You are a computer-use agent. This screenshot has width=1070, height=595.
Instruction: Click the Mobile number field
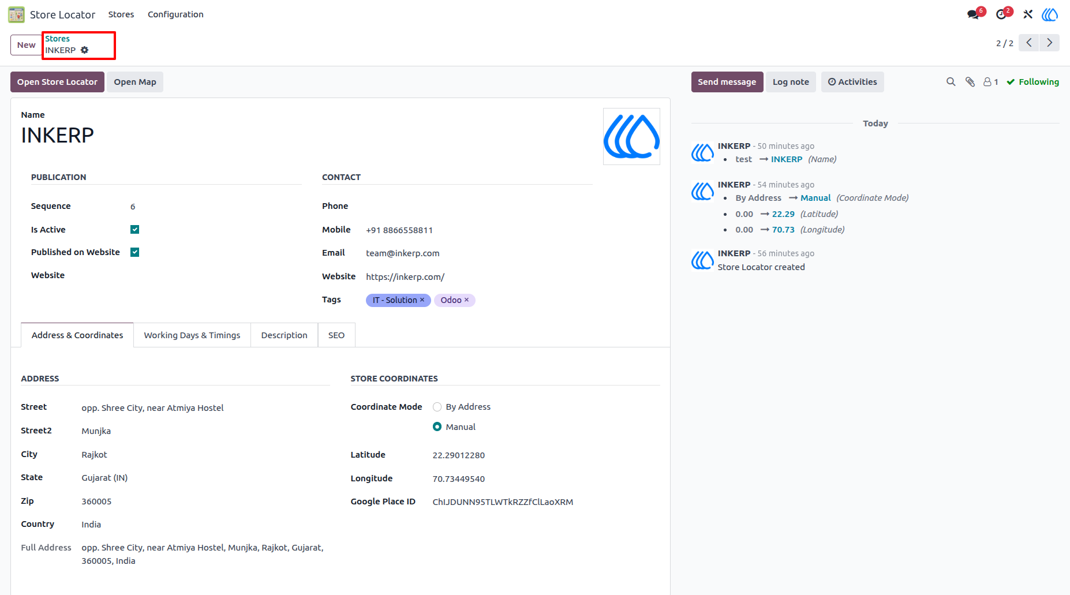coord(479,230)
